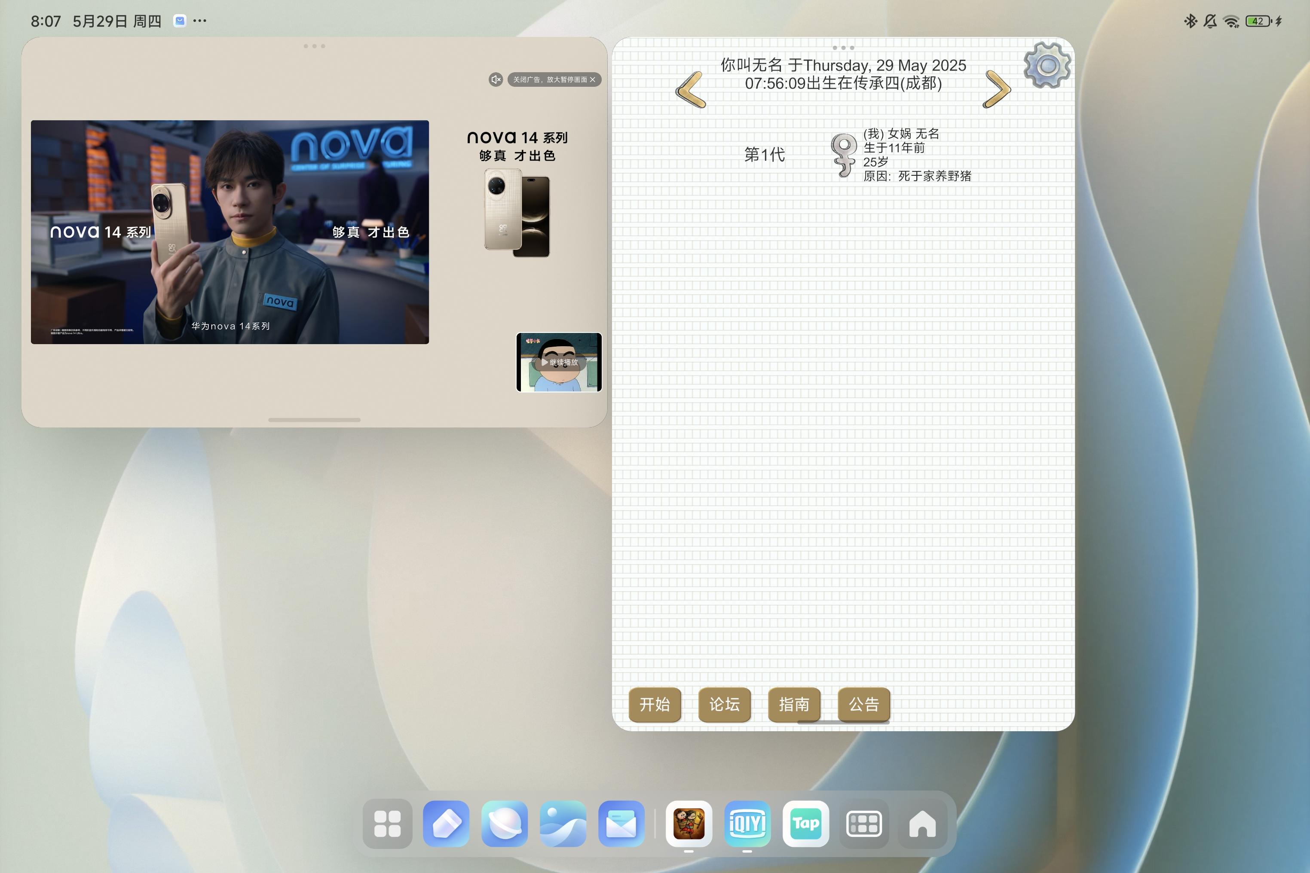Screen dimensions: 1310x873
Task: Tap 华为nova 14系列 caption in ad
Action: (231, 326)
